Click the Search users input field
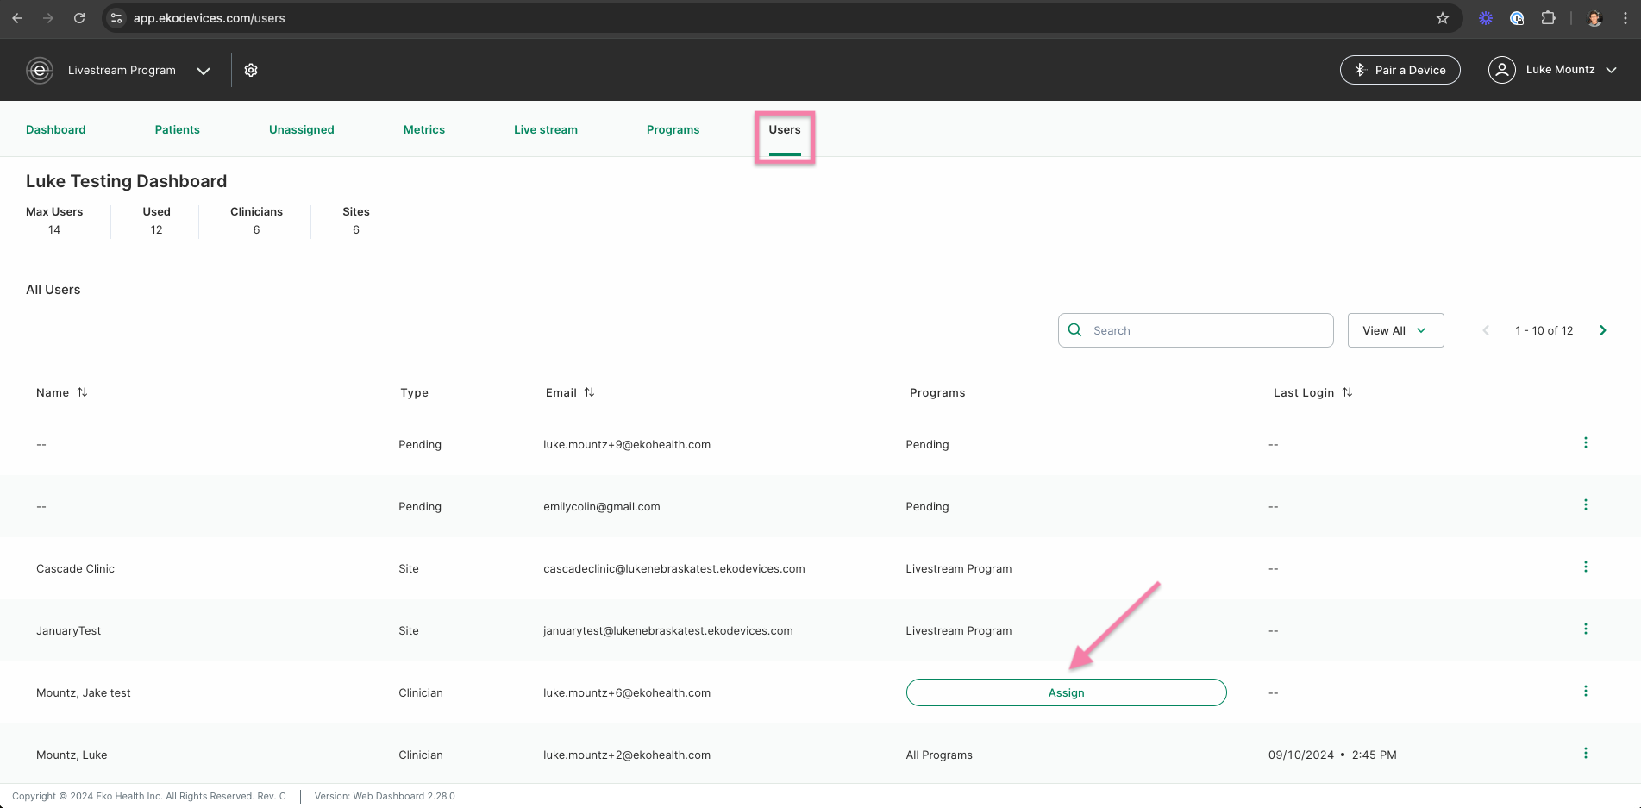 tap(1196, 330)
